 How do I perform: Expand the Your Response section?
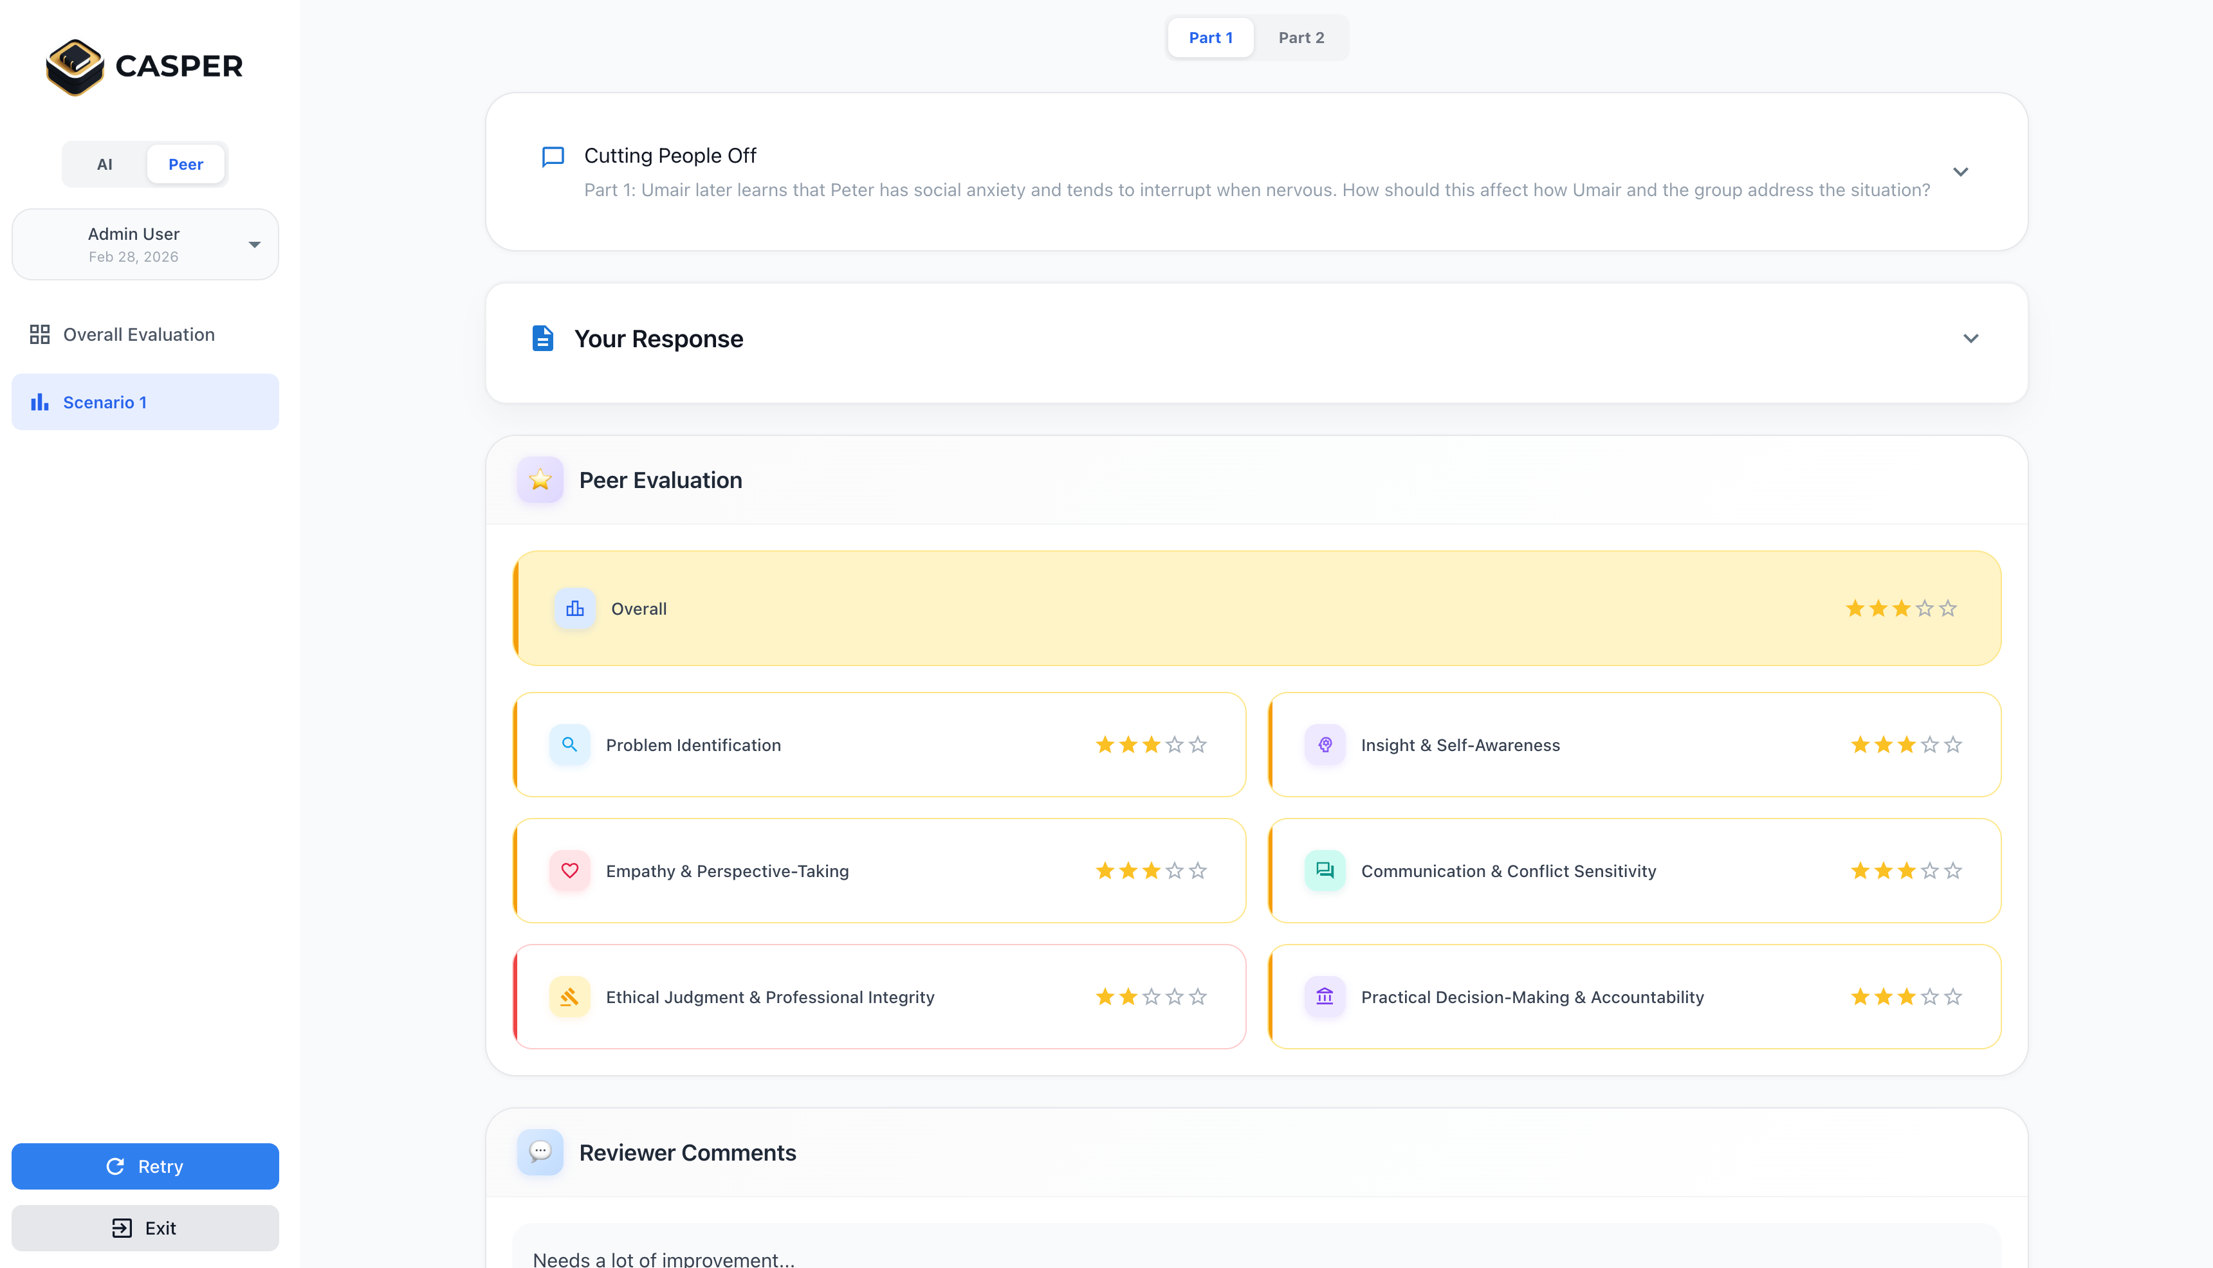[x=1970, y=339]
